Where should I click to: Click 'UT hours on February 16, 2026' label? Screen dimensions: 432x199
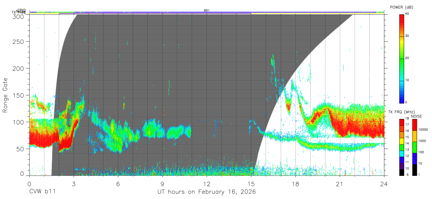point(207,192)
